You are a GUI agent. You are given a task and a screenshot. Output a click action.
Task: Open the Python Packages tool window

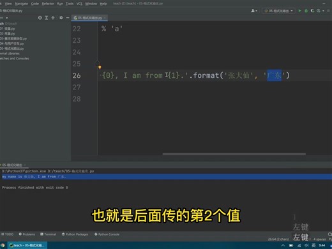[75, 234]
